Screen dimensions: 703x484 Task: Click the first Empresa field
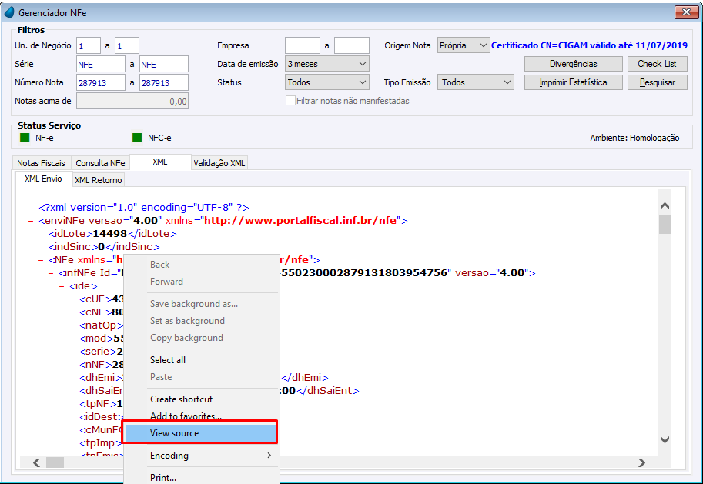coord(303,45)
